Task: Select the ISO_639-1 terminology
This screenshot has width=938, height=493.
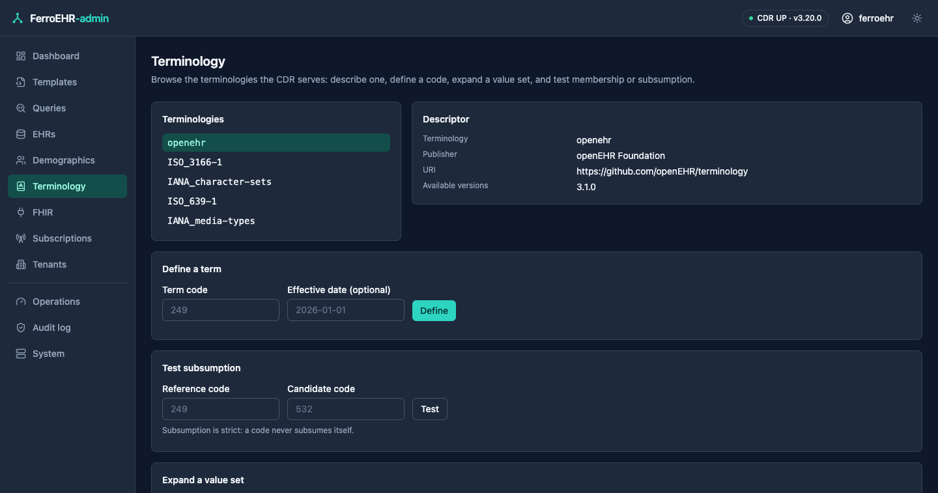Action: [276, 201]
